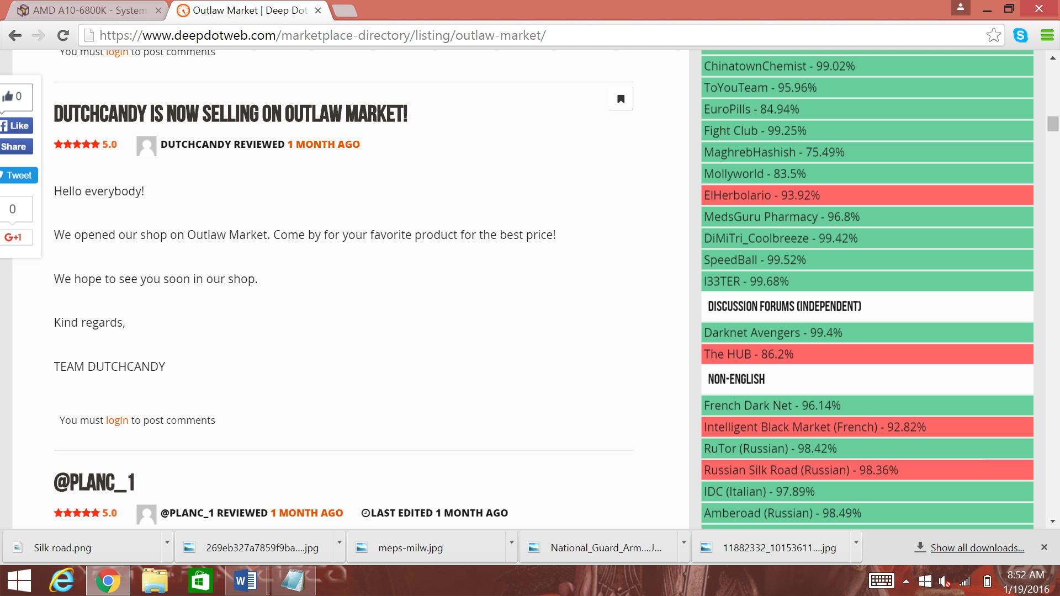1060x596 pixels.
Task: Close the downloads bar
Action: click(1044, 547)
